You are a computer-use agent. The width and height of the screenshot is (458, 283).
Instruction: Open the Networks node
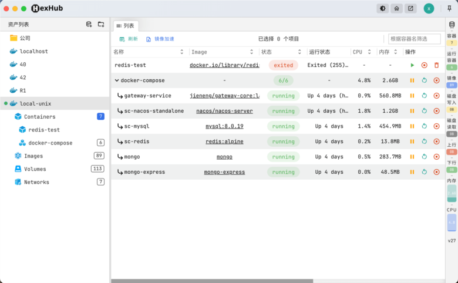55,182
